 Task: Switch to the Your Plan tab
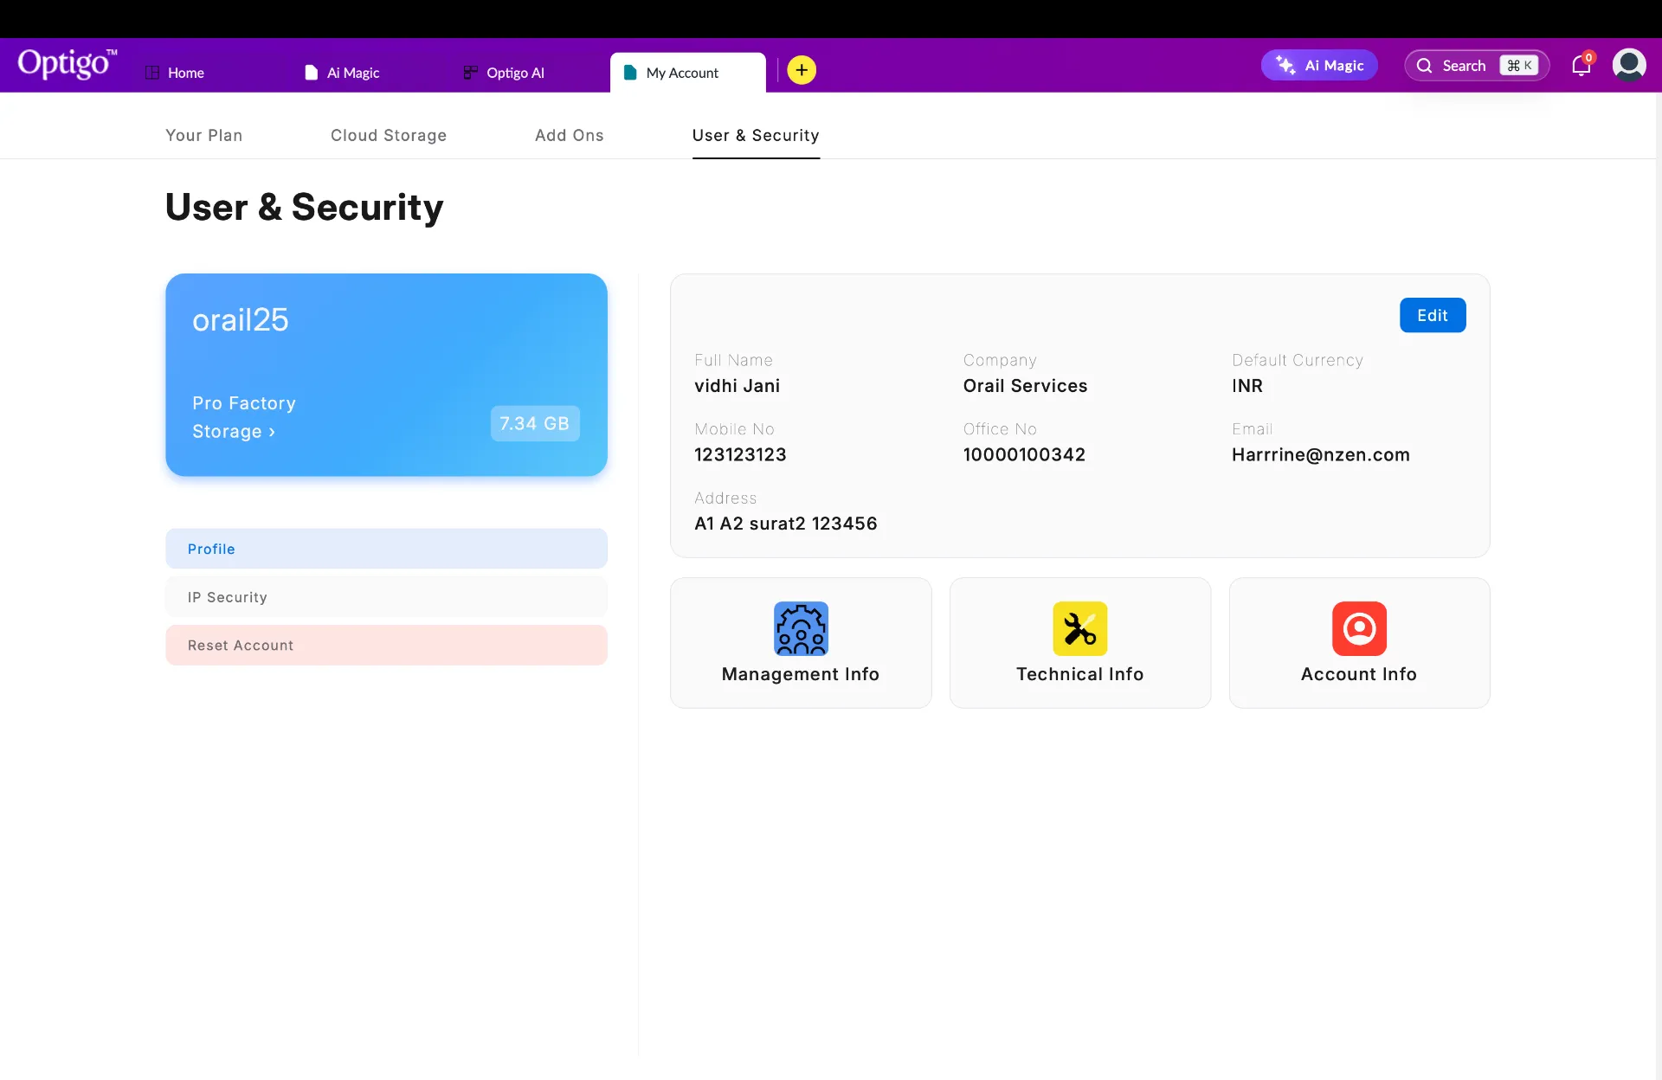(203, 135)
